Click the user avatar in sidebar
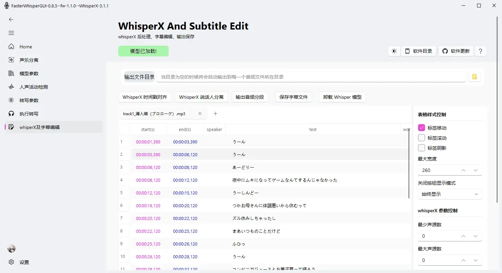 tap(11, 249)
